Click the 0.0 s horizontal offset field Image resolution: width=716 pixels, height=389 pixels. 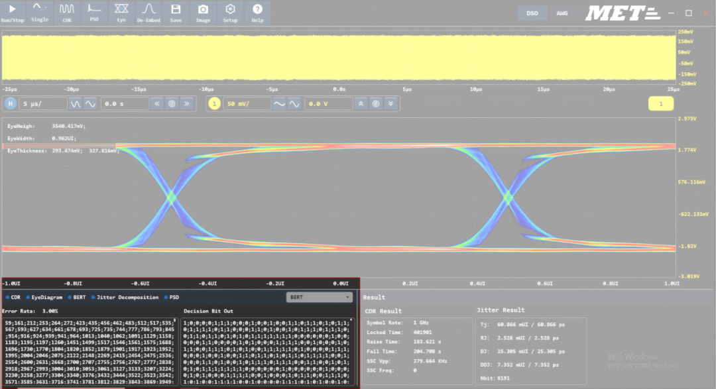tap(124, 103)
